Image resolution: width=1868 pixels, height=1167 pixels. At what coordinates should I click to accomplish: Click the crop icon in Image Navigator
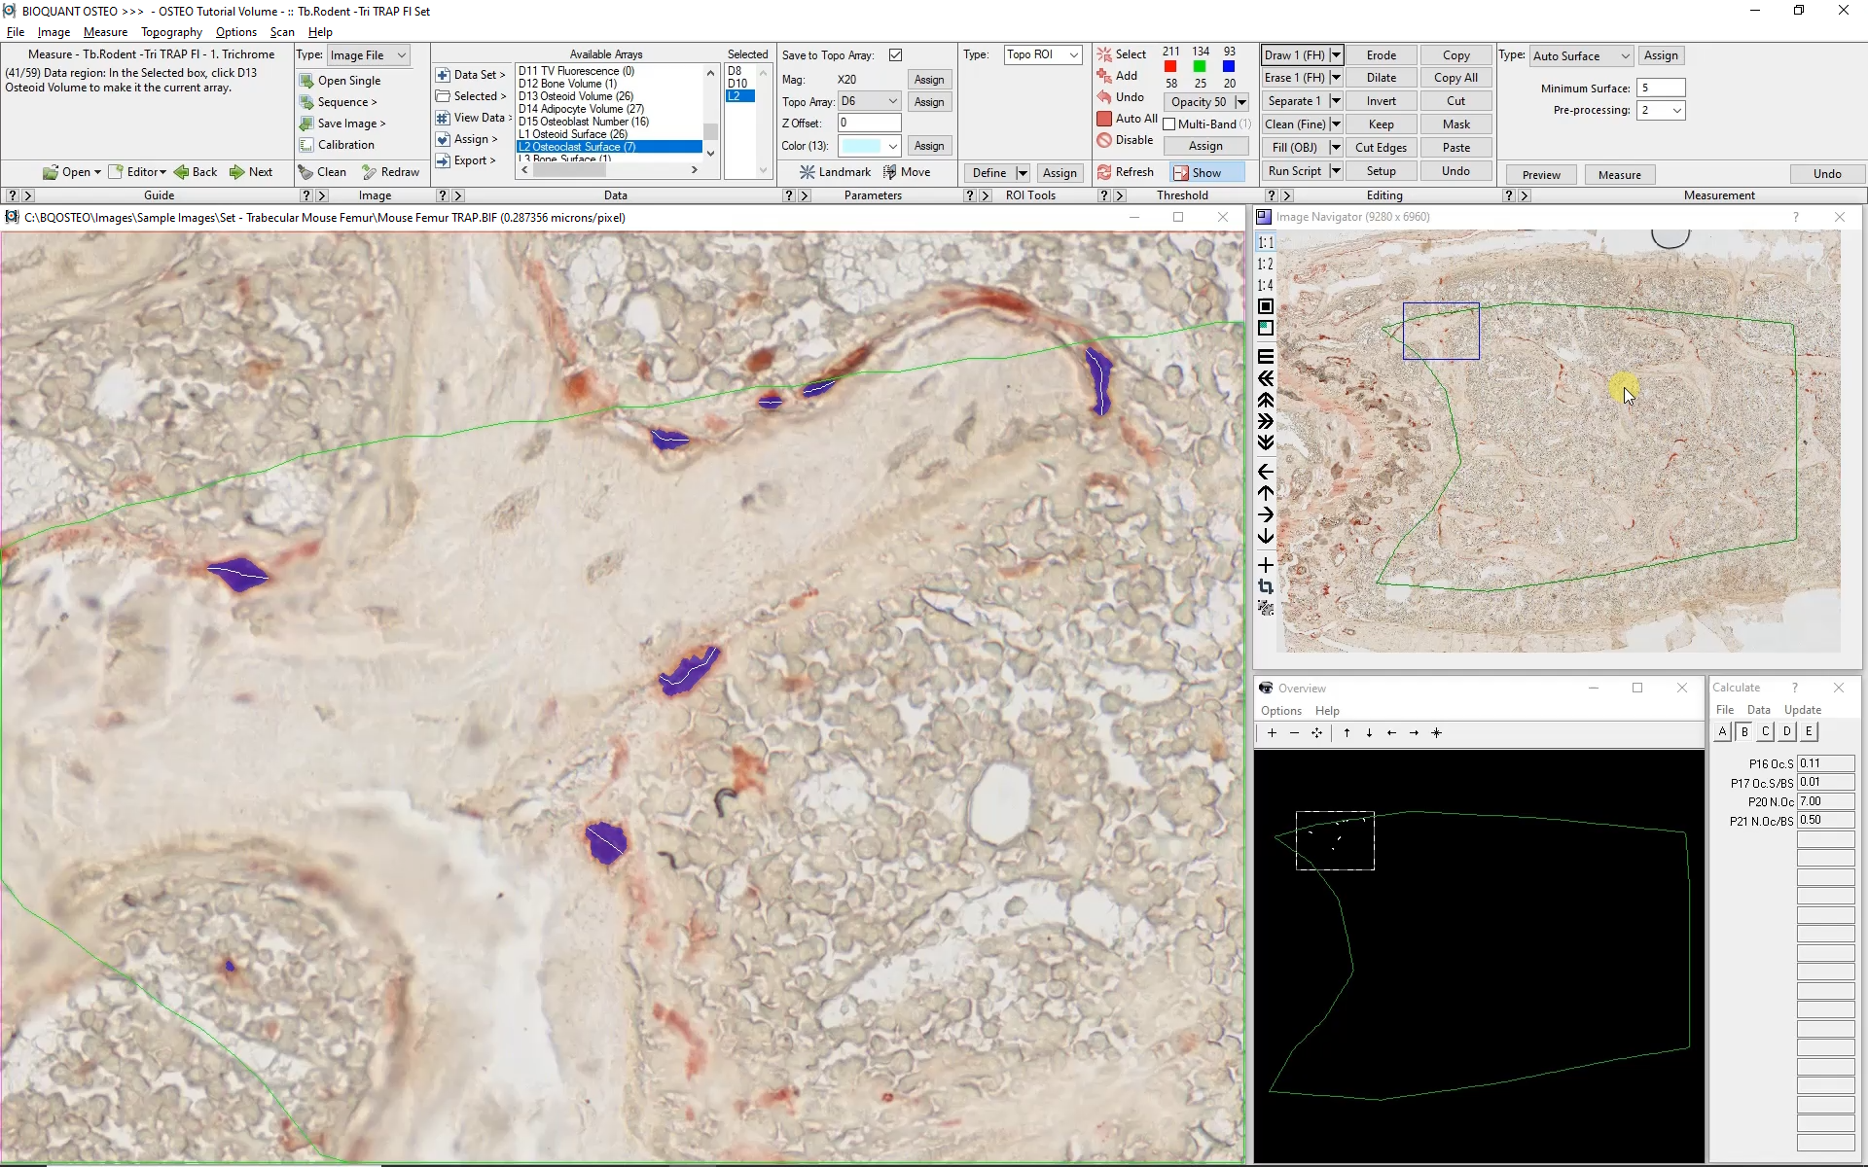click(x=1266, y=586)
